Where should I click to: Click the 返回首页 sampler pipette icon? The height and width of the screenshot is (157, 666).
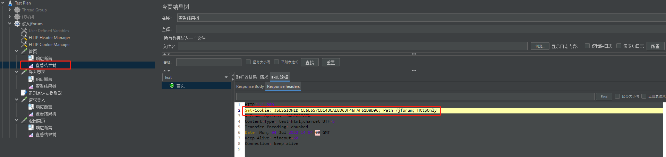click(x=24, y=121)
